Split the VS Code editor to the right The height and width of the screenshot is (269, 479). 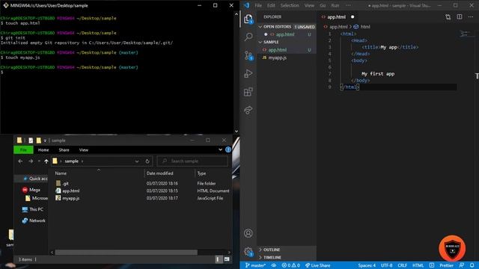pos(460,16)
